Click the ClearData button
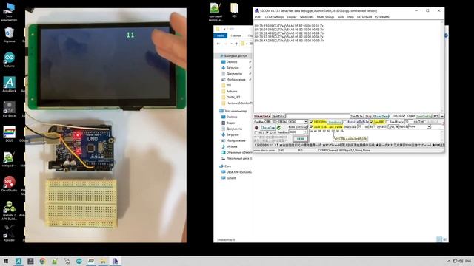This screenshot has height=266, width=474. 262,116
